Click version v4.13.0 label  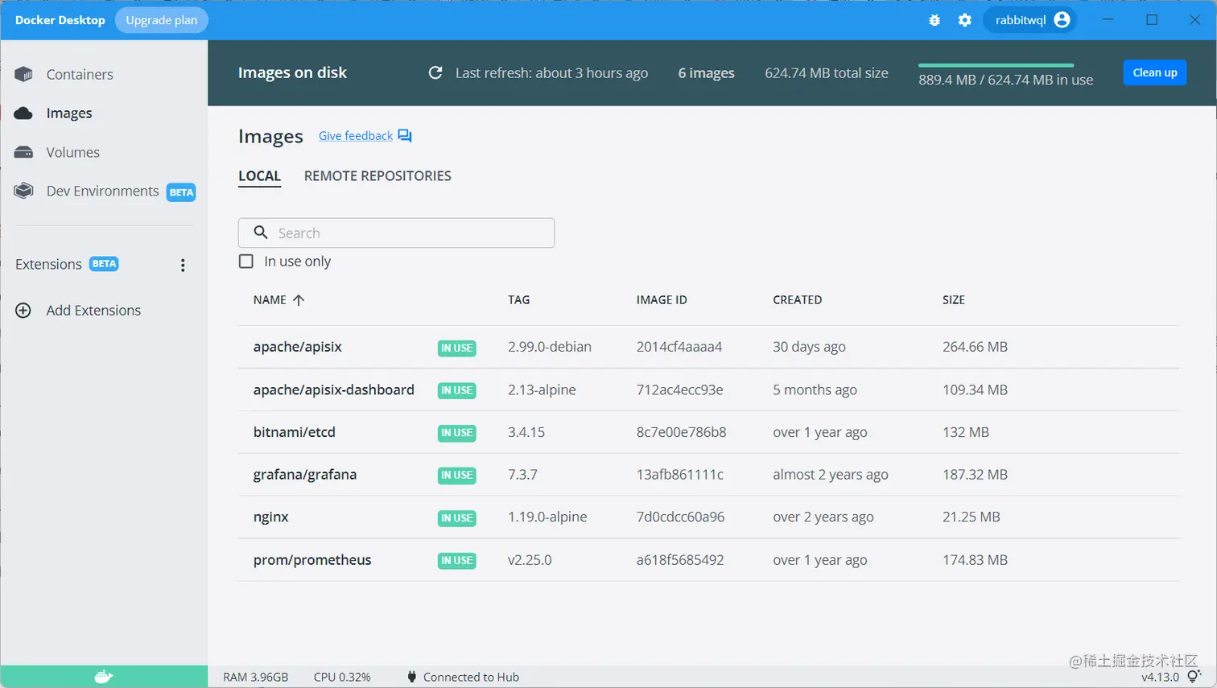[1160, 677]
